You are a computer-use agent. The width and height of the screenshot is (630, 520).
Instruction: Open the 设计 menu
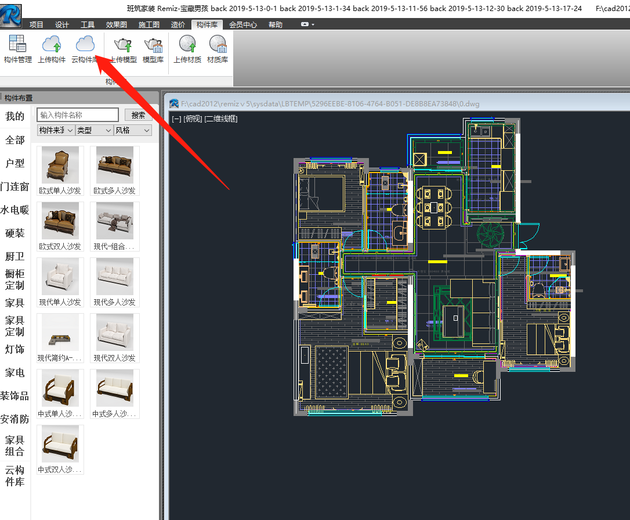point(62,24)
